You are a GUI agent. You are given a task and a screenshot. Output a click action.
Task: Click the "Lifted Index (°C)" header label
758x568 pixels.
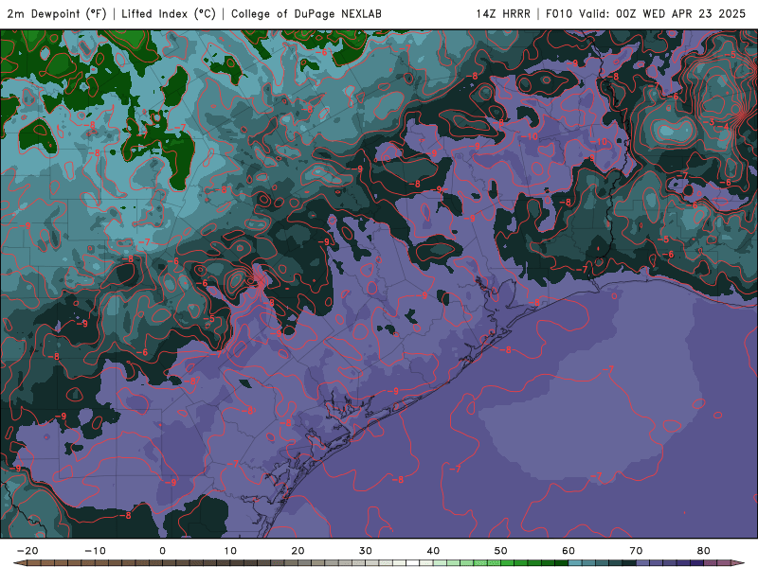click(169, 13)
